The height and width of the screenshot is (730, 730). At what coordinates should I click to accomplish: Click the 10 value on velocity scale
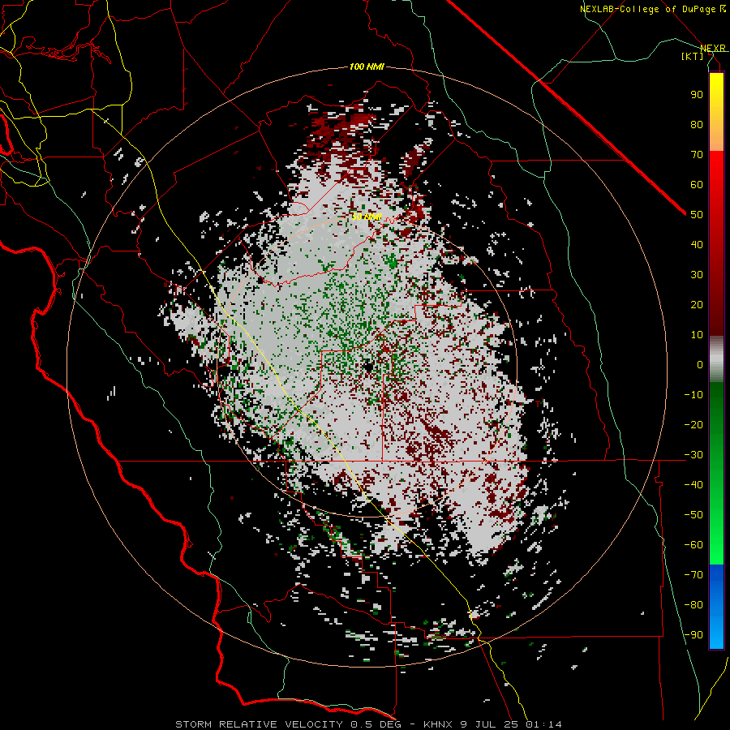pos(697,335)
